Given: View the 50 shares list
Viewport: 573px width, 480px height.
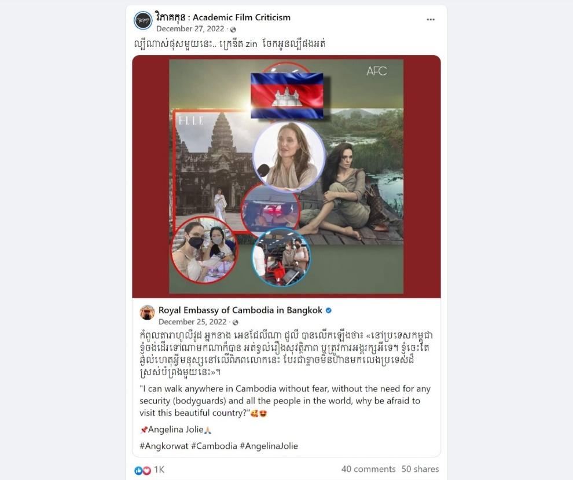Looking at the screenshot, I should (x=420, y=469).
